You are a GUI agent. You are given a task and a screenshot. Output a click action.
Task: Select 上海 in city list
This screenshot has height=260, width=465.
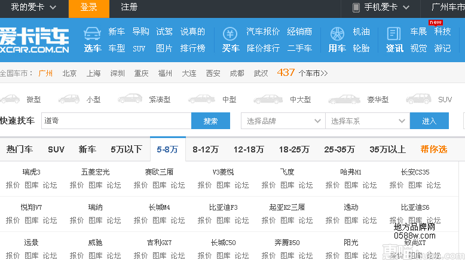pos(93,74)
